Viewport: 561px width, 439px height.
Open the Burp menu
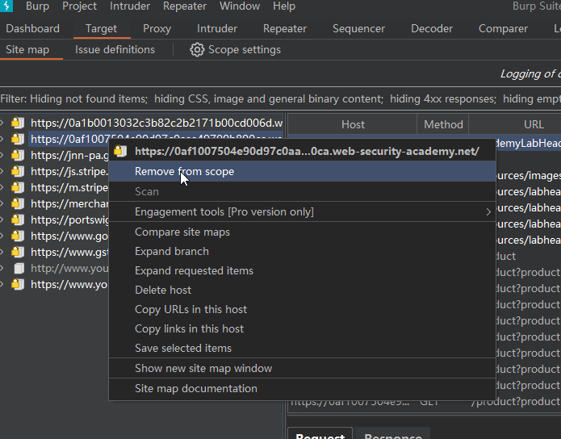[x=37, y=6]
